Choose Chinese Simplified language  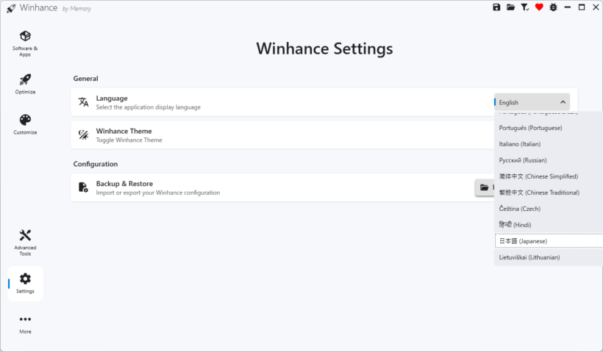pos(549,176)
